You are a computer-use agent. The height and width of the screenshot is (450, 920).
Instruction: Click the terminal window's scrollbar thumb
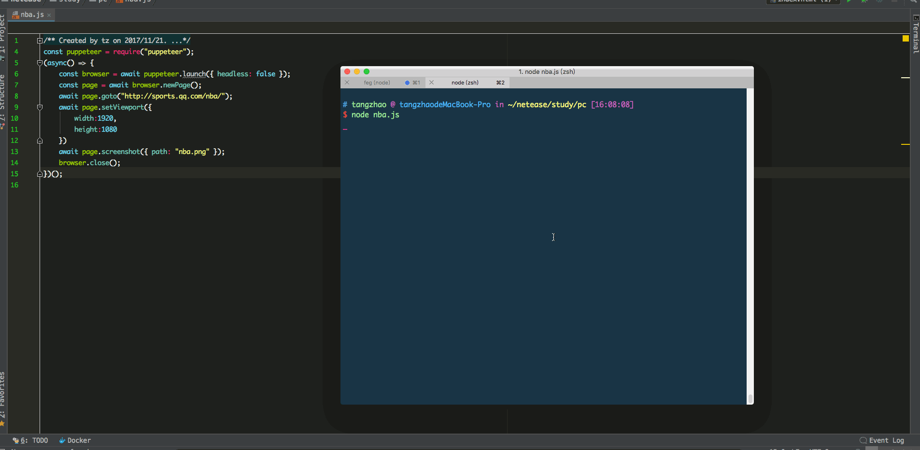(750, 399)
